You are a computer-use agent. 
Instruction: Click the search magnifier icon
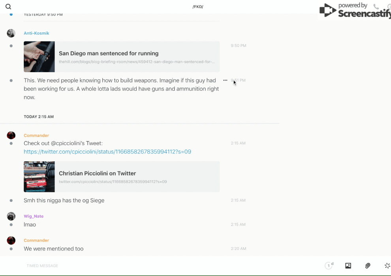coord(8,7)
